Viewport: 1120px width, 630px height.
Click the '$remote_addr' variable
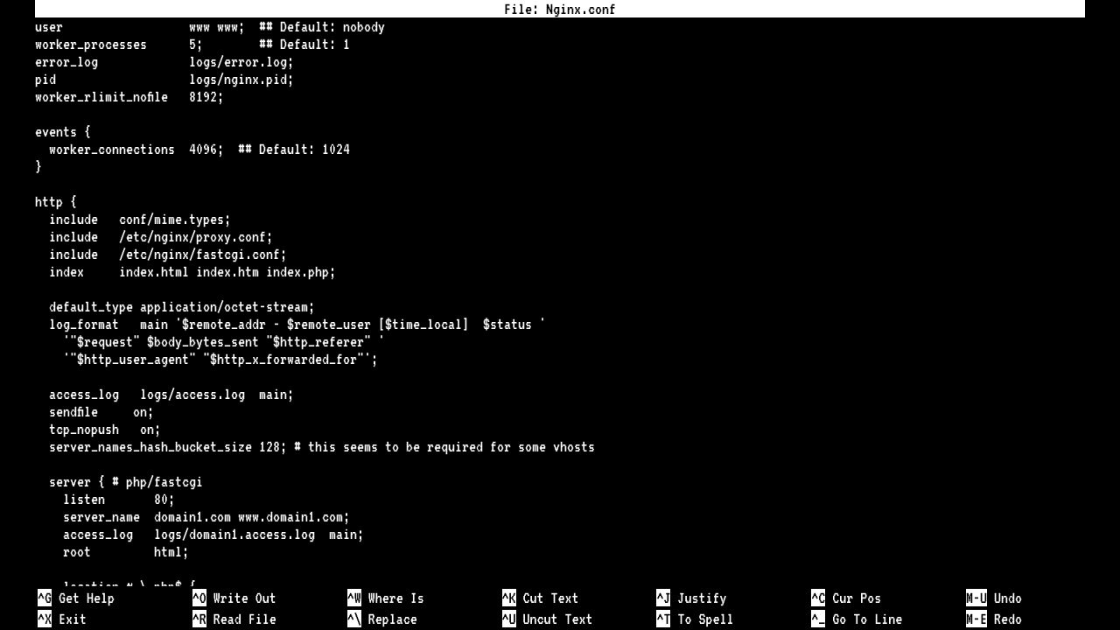224,325
